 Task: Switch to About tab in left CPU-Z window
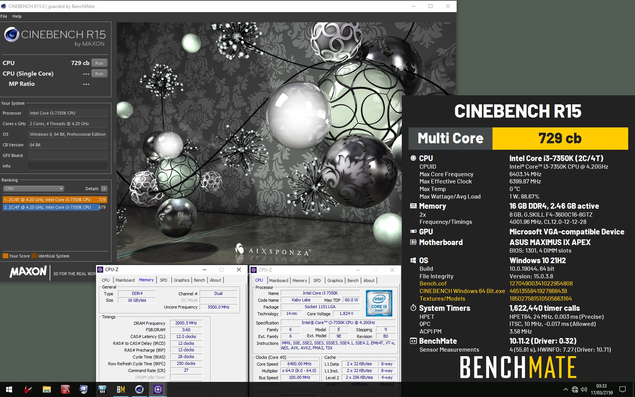click(215, 280)
